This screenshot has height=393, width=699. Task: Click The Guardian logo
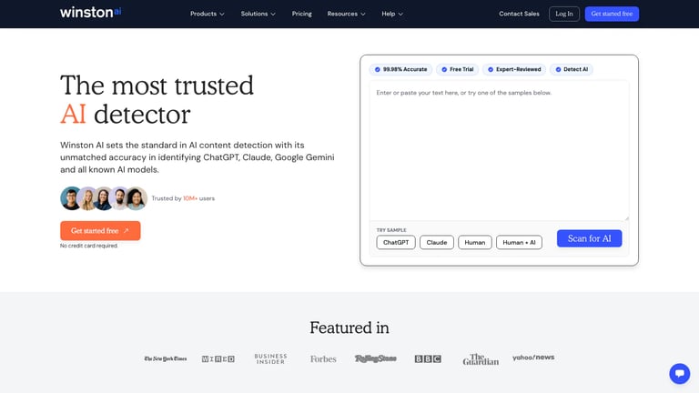(481, 359)
